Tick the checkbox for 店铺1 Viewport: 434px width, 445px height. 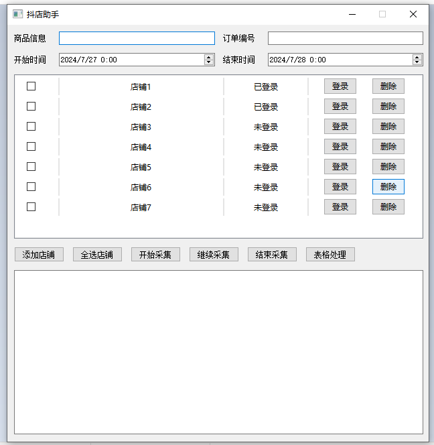[31, 86]
